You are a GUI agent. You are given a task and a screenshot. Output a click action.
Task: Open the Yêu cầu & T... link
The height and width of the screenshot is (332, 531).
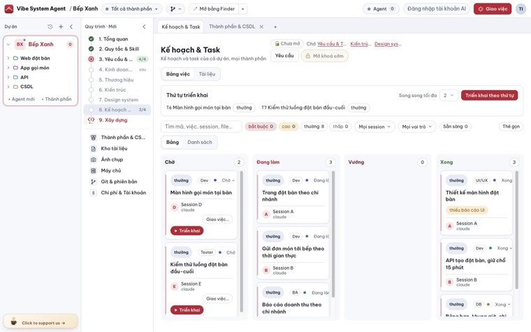point(332,44)
